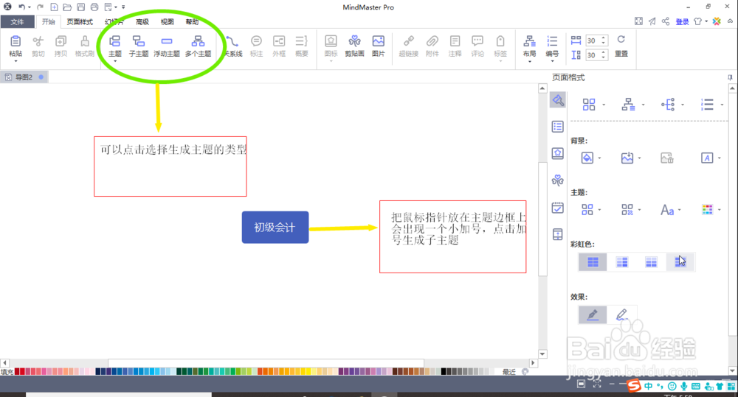Viewport: 738px width, 397px height.
Task: Pick the yellow swatch in the color bar
Action: pyautogui.click(x=308, y=371)
